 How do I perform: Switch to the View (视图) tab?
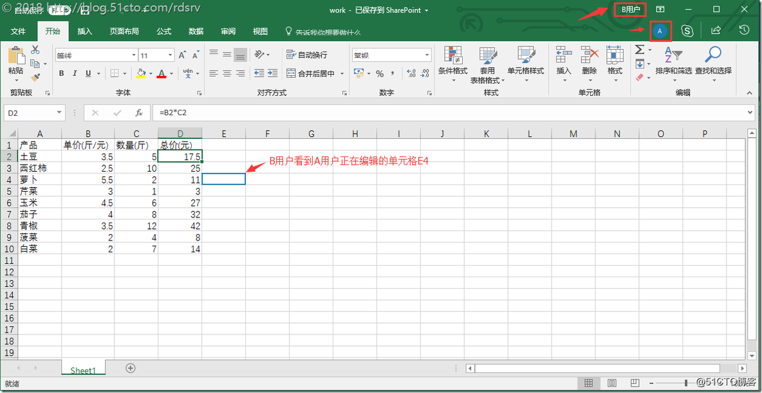pos(260,31)
